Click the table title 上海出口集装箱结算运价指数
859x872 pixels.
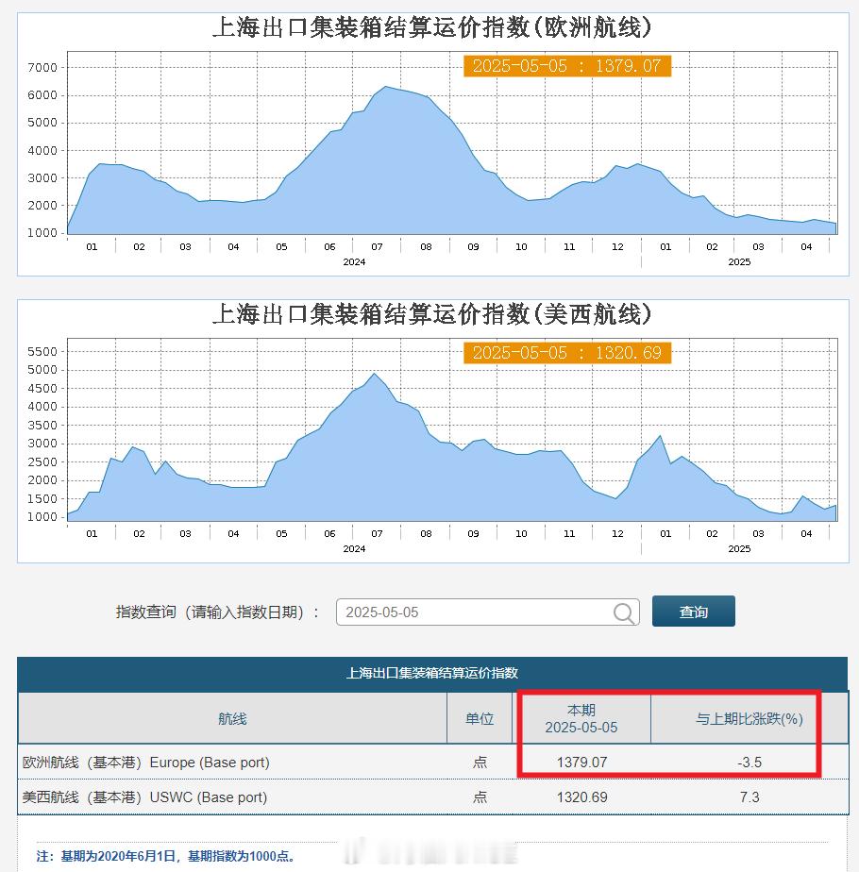click(431, 673)
